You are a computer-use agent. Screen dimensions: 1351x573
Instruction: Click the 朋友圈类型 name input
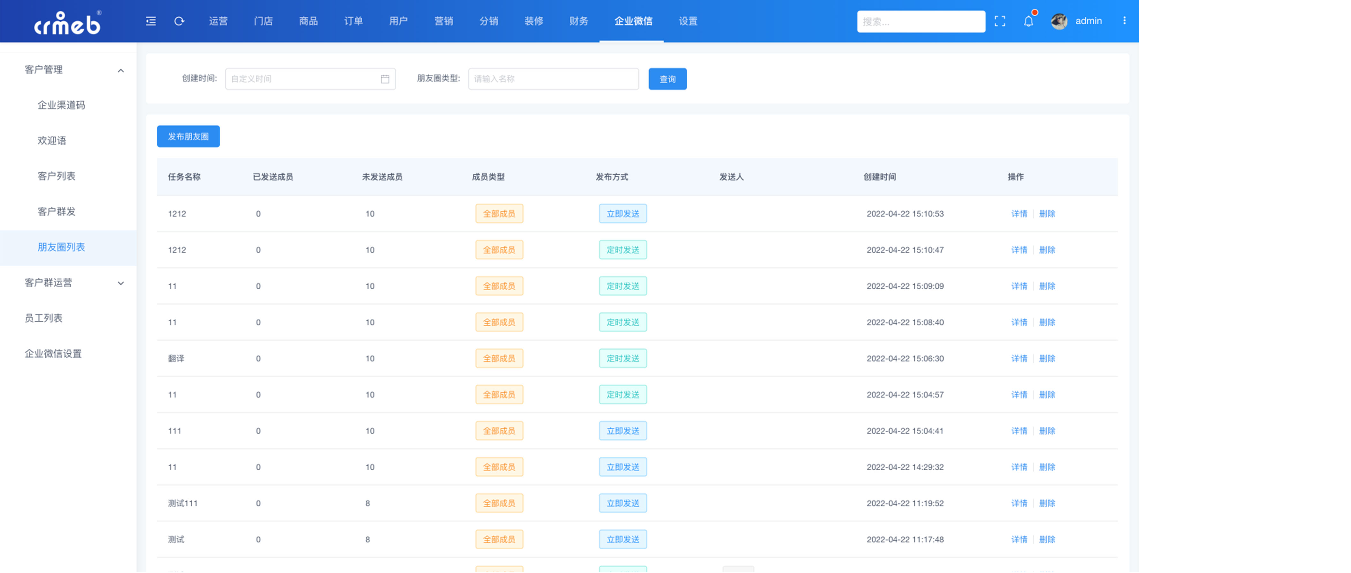553,79
